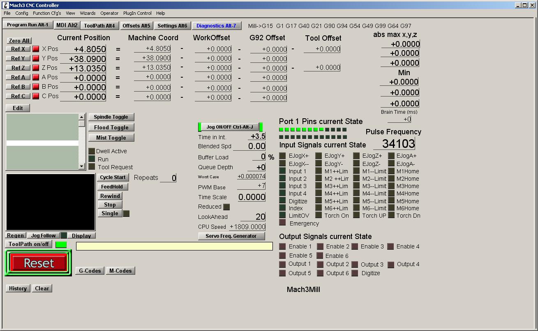The width and height of the screenshot is (538, 331).
Task: Click the black toolpath display area
Action: pos(51,202)
